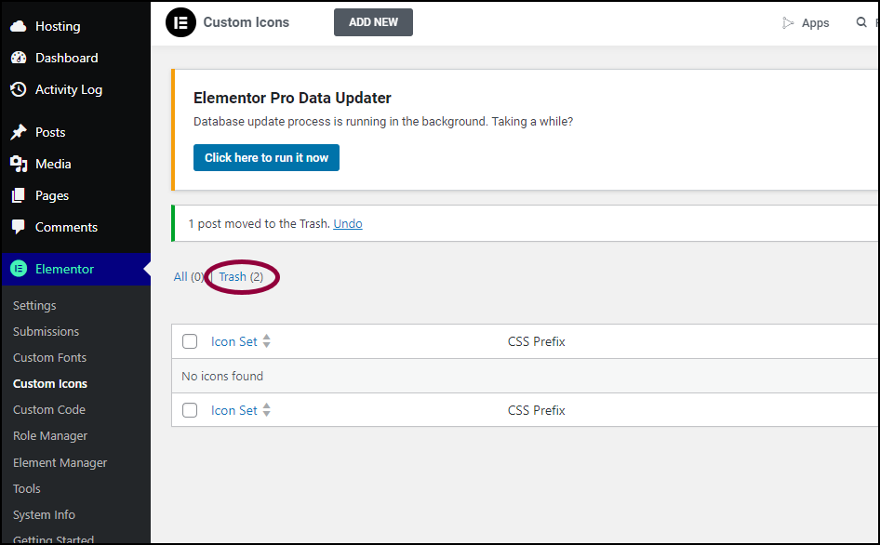880x545 pixels.
Task: Open the Custom Fonts submenu item
Action: [50, 357]
